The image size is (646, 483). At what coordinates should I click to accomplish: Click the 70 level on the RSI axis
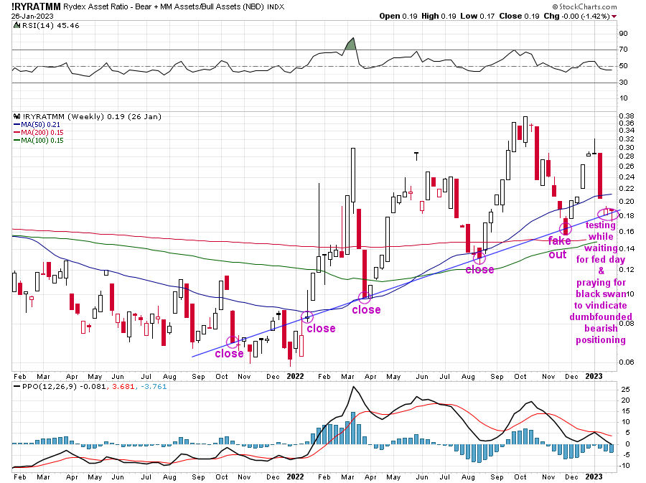click(x=623, y=50)
